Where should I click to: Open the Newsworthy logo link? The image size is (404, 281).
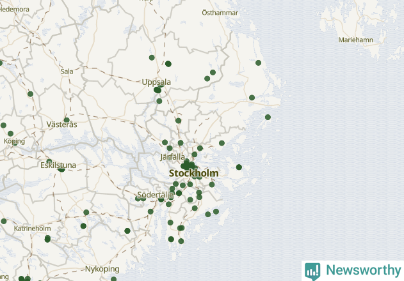pos(353,271)
